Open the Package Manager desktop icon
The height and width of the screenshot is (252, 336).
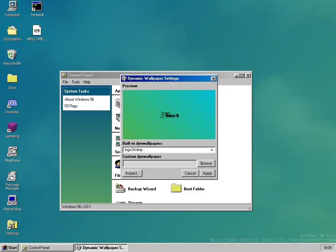point(12,181)
